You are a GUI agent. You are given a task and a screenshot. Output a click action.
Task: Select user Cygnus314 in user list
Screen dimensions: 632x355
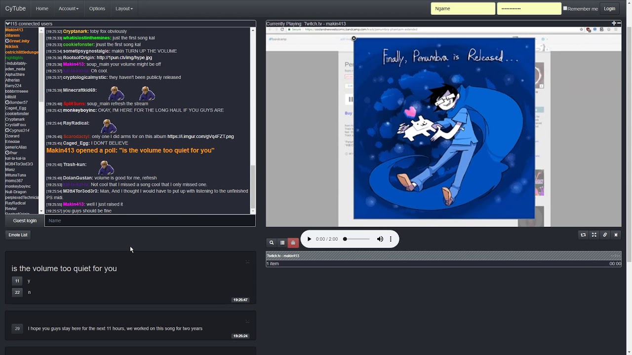[17, 130]
